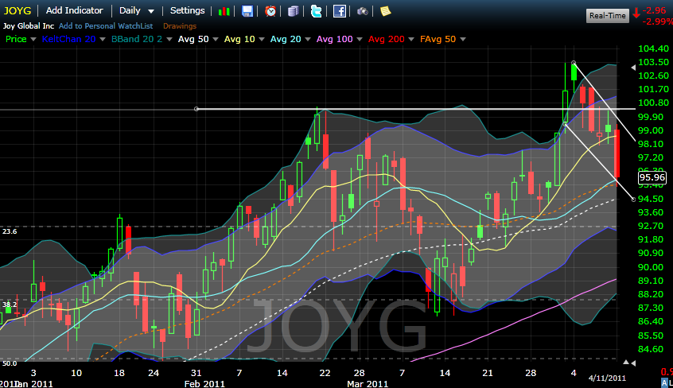Open the alarm clock alert icon
This screenshot has height=388, width=673.
pos(270,11)
